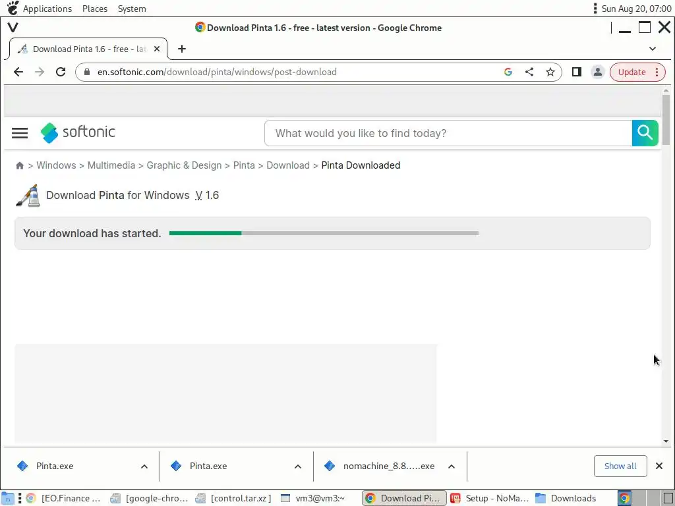Select the Download Pinta 1.6 tab

(88, 49)
